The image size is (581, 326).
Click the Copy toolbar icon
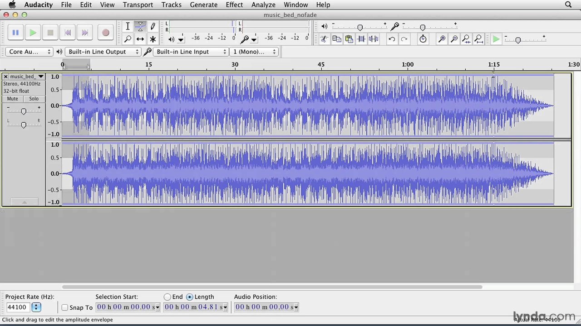[x=337, y=39]
